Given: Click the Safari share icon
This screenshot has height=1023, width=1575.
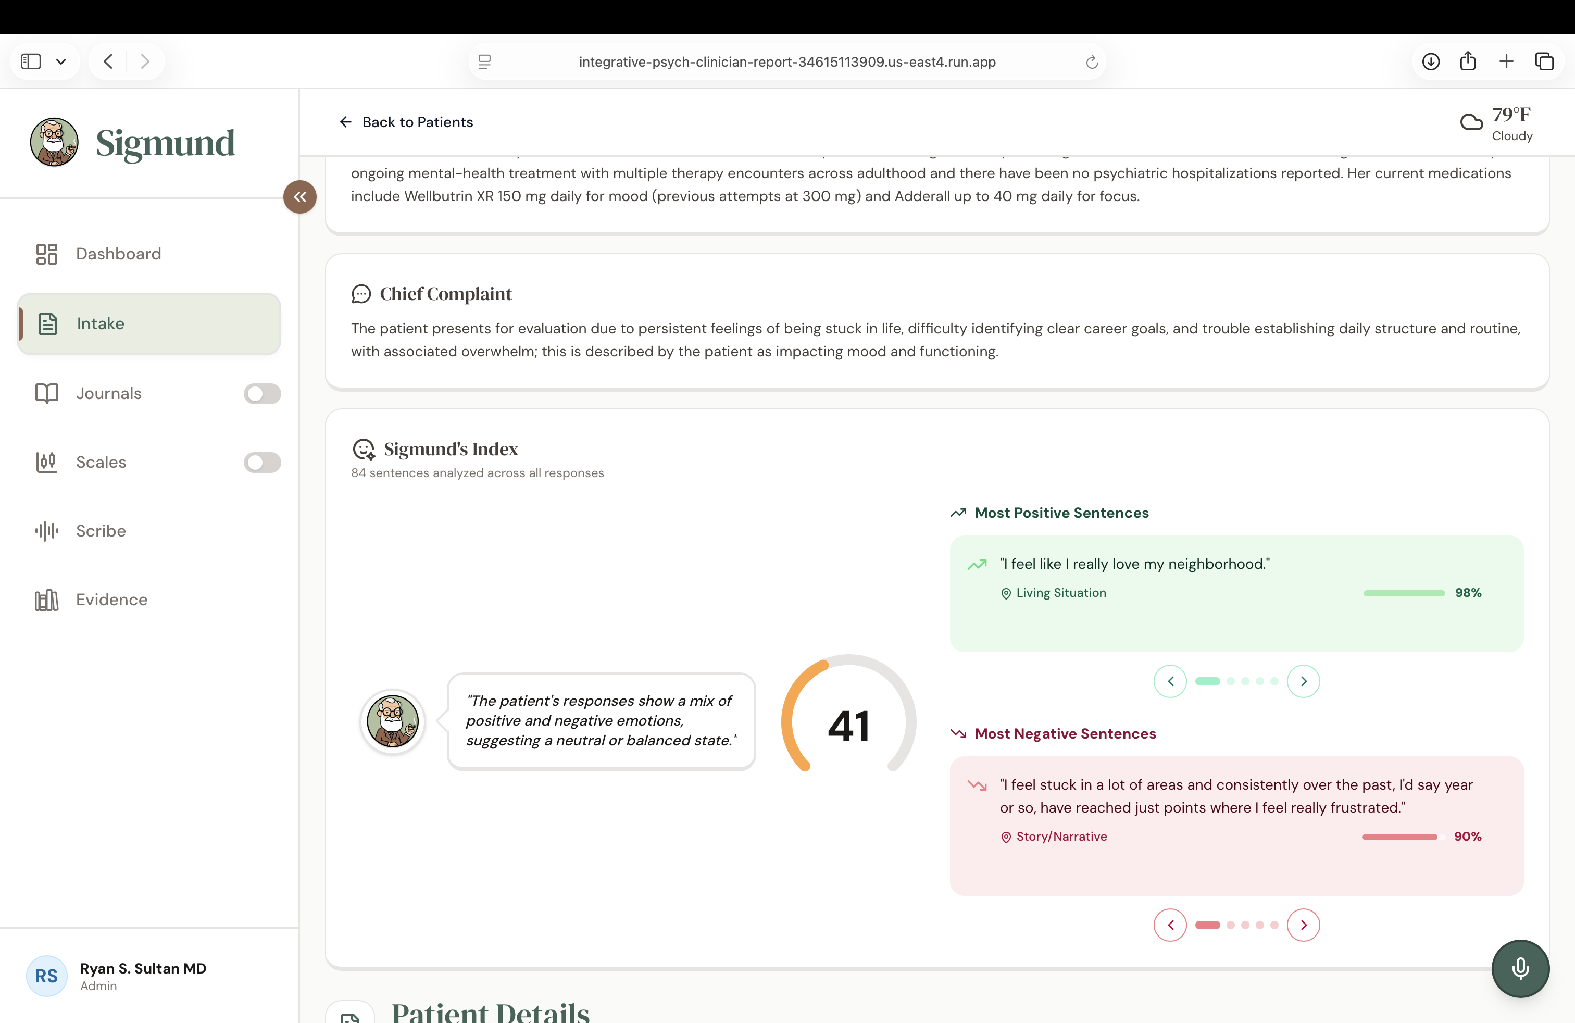Looking at the screenshot, I should 1468,61.
